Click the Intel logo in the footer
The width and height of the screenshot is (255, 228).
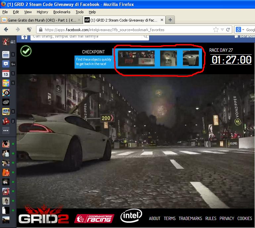[131, 216]
